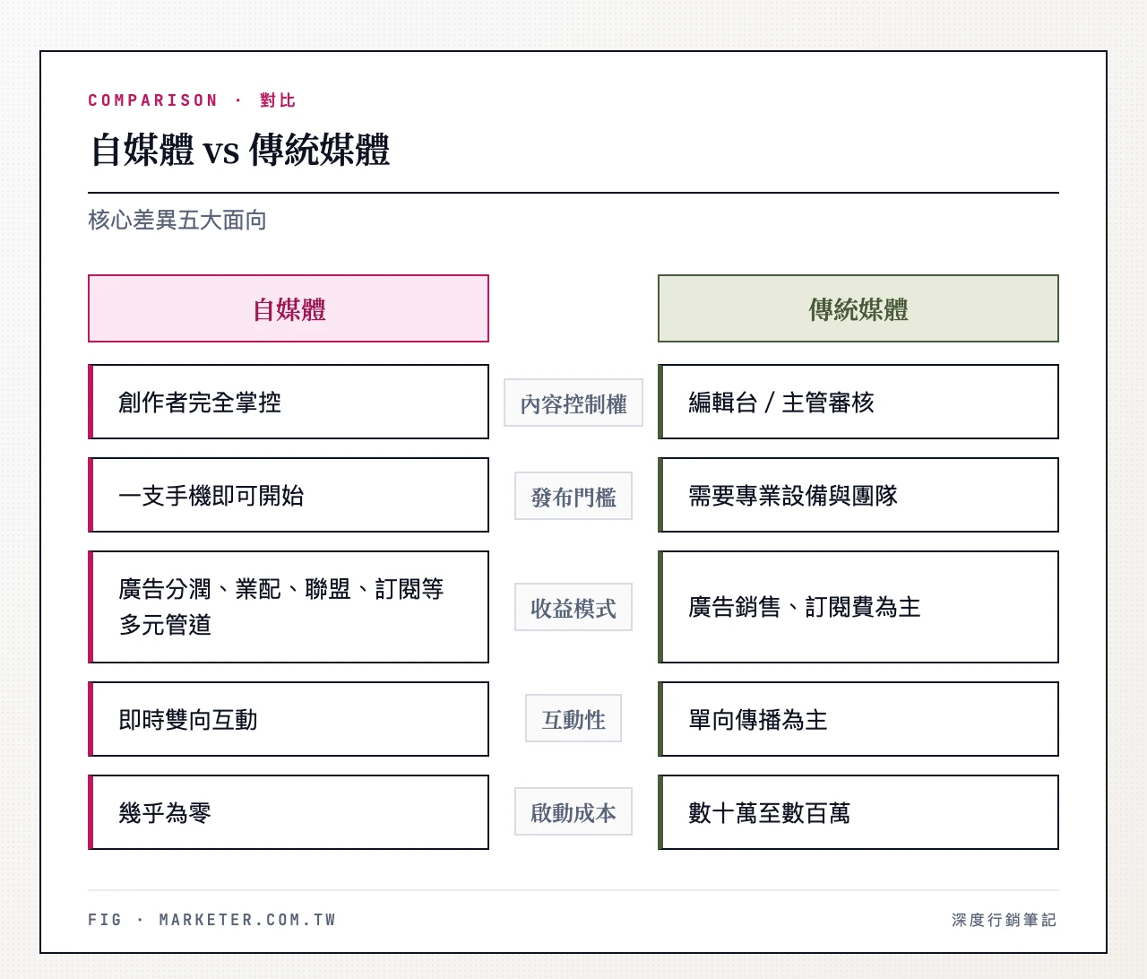Screen dimensions: 1147x979
Task: Click the green 傳統媒體 column header
Action: tap(858, 308)
